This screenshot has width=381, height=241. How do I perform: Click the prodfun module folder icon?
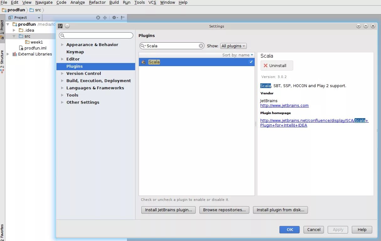click(15, 24)
